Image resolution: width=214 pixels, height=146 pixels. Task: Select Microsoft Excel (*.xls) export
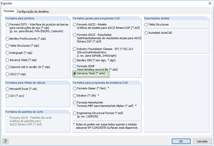(x=7, y=89)
